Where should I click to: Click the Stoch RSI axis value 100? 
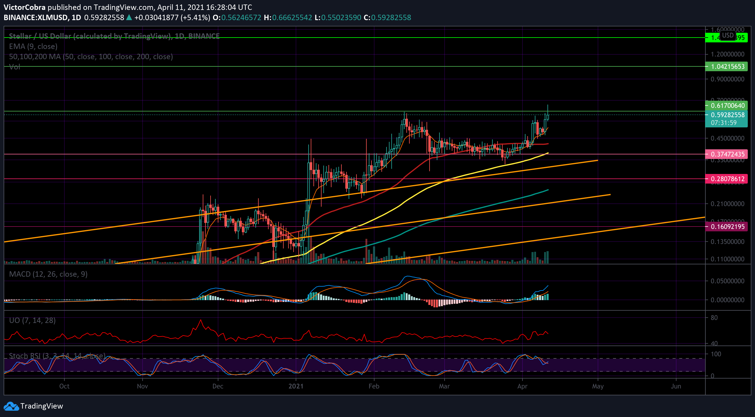[716, 354]
